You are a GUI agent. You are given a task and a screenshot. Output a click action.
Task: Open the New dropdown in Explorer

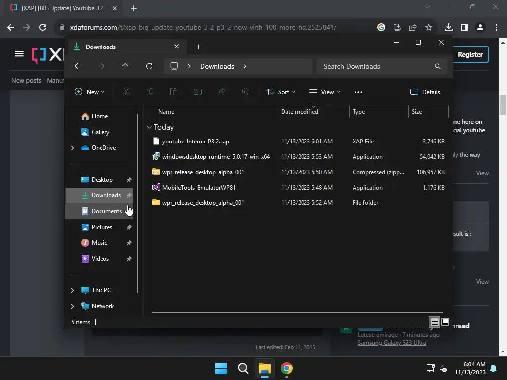click(x=90, y=92)
